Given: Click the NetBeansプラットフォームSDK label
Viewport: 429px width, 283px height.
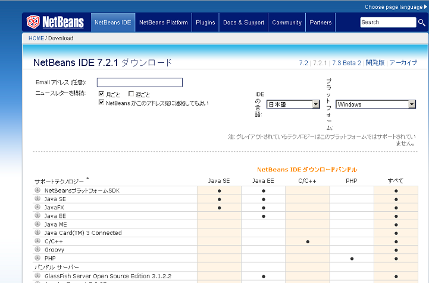Looking at the screenshot, I should 82,190.
